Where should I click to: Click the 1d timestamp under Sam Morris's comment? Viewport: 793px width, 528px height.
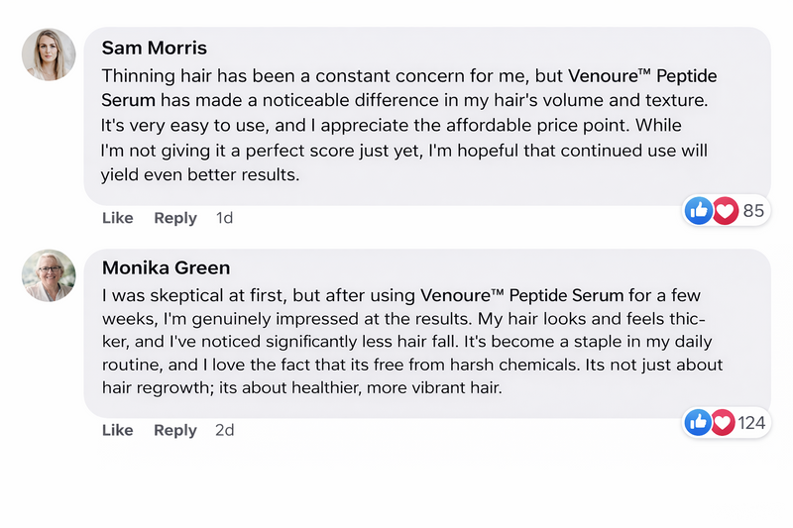pyautogui.click(x=225, y=218)
